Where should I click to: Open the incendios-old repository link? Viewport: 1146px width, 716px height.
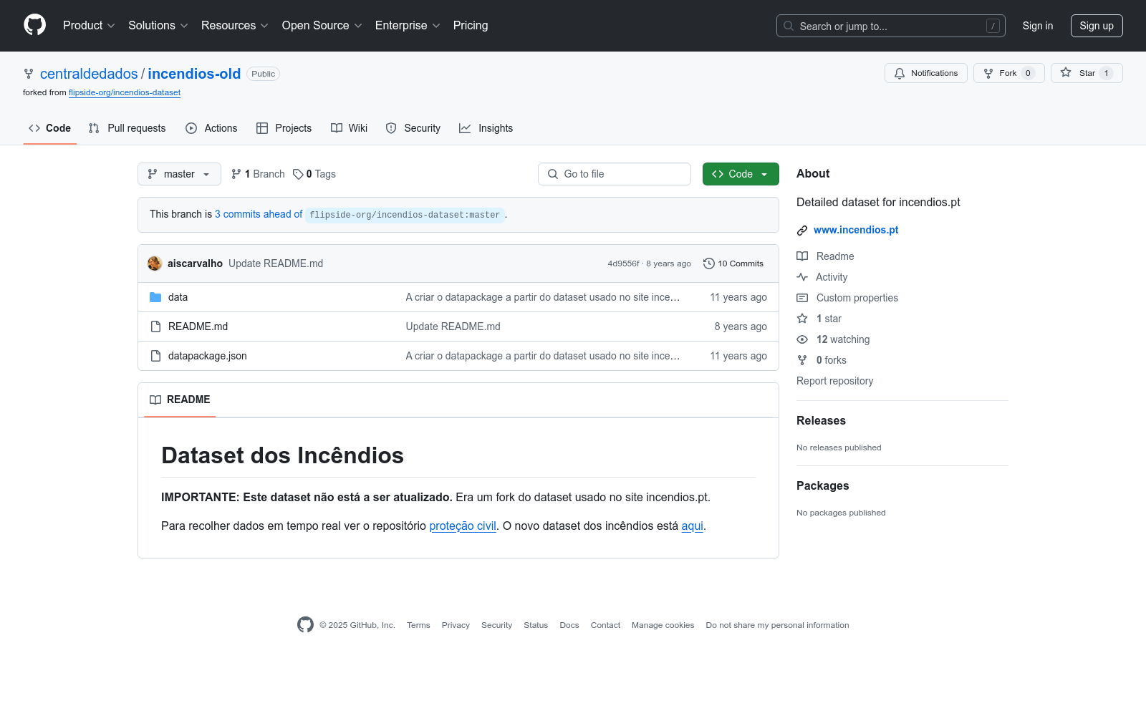tap(194, 74)
